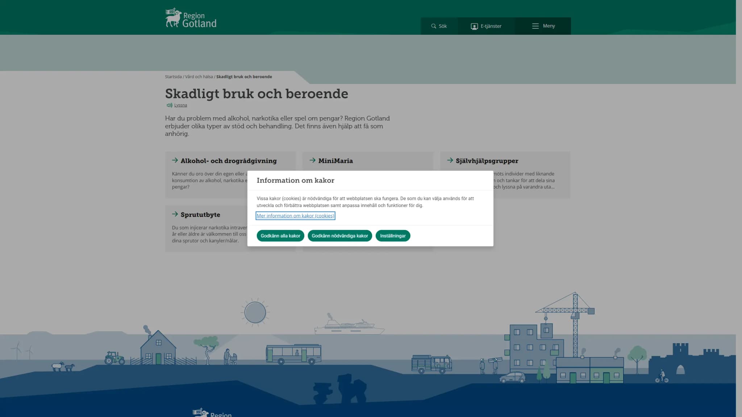Image resolution: width=742 pixels, height=417 pixels.
Task: Click the Region Gotland logo in the header
Action: [x=191, y=18]
